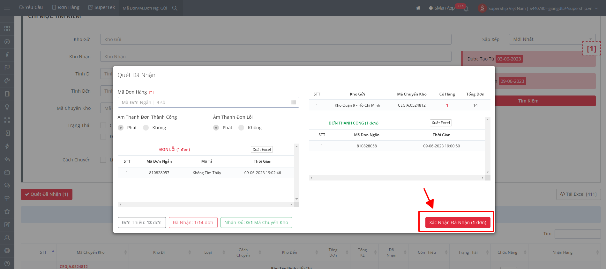Select Không for Âm Thanh Đơn Lỗi
This screenshot has height=269, width=606.
241,128
